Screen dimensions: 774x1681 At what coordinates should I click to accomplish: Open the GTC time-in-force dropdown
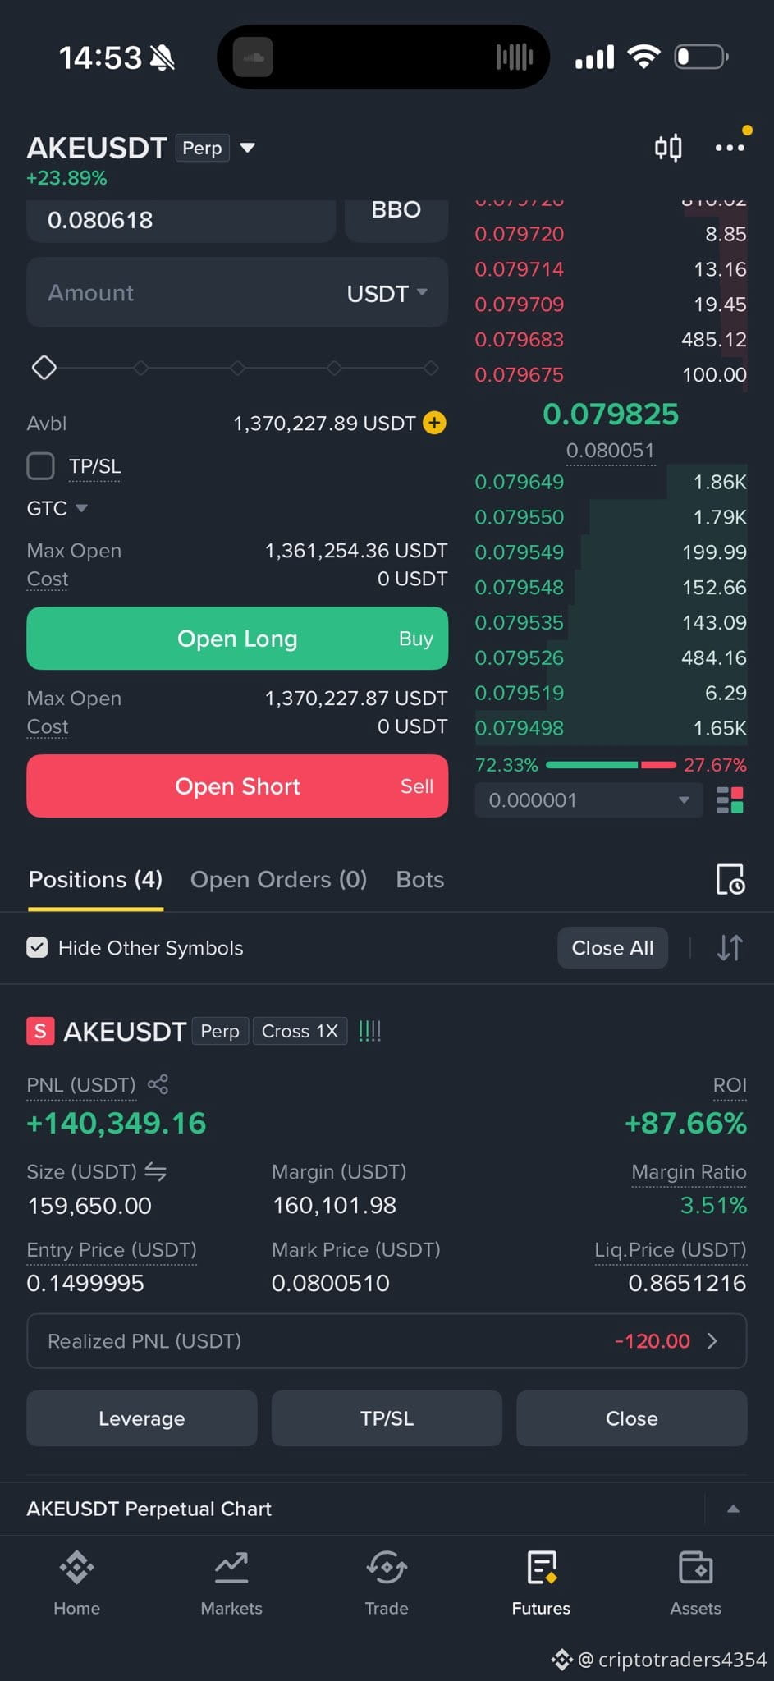coord(57,508)
